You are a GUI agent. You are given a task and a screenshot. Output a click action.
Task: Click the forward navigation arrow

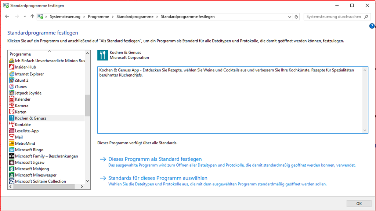click(17, 16)
